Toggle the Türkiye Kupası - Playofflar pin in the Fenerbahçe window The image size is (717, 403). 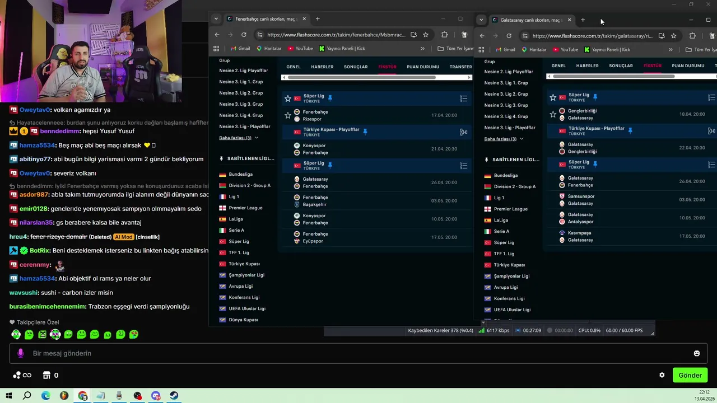point(365,132)
